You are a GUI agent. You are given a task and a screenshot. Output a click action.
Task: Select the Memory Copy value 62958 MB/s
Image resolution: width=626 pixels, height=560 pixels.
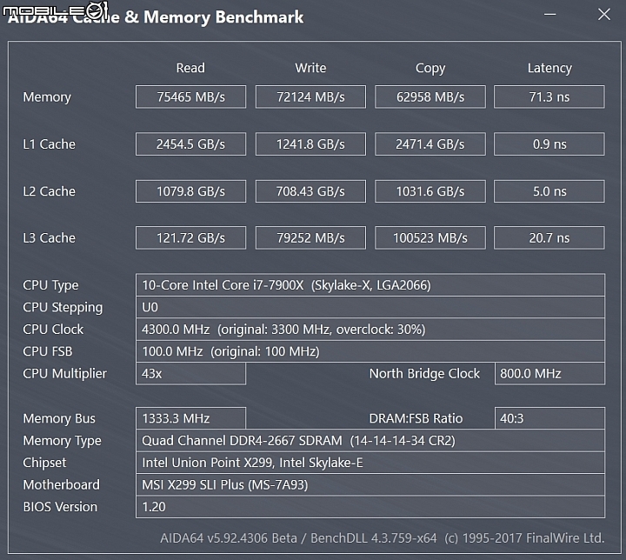coord(430,97)
